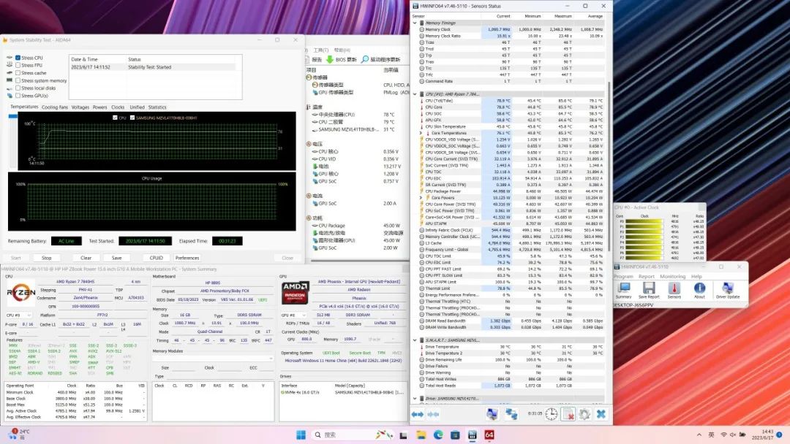This screenshot has width=790, height=444.
Task: Close sensors with the blue X icon
Action: 601,414
